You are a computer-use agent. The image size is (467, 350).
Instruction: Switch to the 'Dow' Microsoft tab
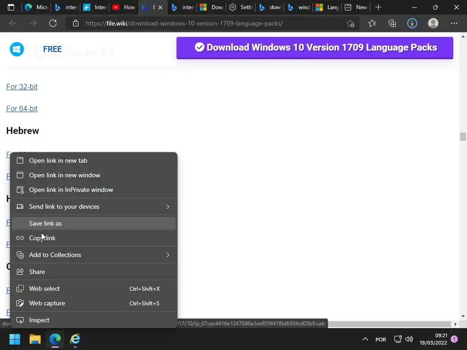pyautogui.click(x=212, y=7)
